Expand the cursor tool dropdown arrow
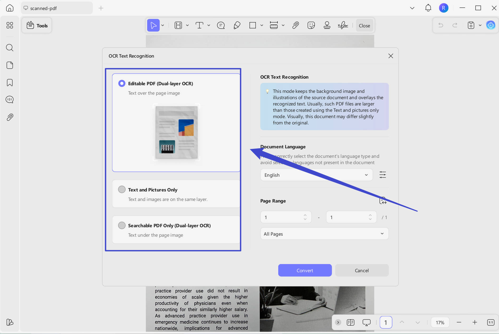Image resolution: width=499 pixels, height=334 pixels. tap(163, 26)
